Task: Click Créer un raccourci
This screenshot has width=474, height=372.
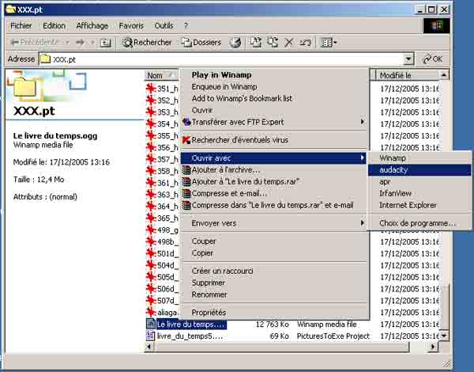Action: (x=274, y=271)
